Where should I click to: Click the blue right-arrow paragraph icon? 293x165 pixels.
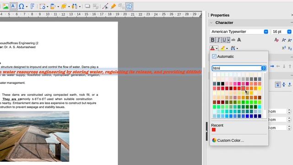[272, 66]
